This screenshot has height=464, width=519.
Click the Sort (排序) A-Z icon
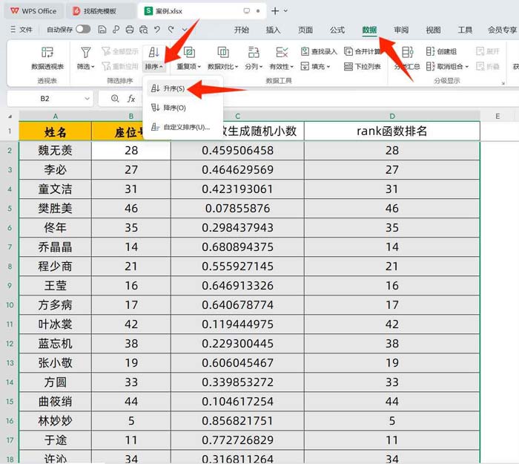tap(154, 52)
